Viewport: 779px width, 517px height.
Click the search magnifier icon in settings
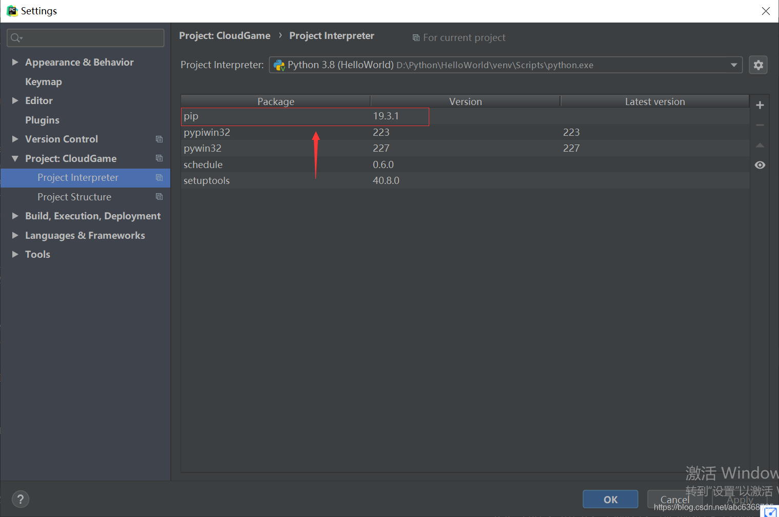[x=16, y=38]
